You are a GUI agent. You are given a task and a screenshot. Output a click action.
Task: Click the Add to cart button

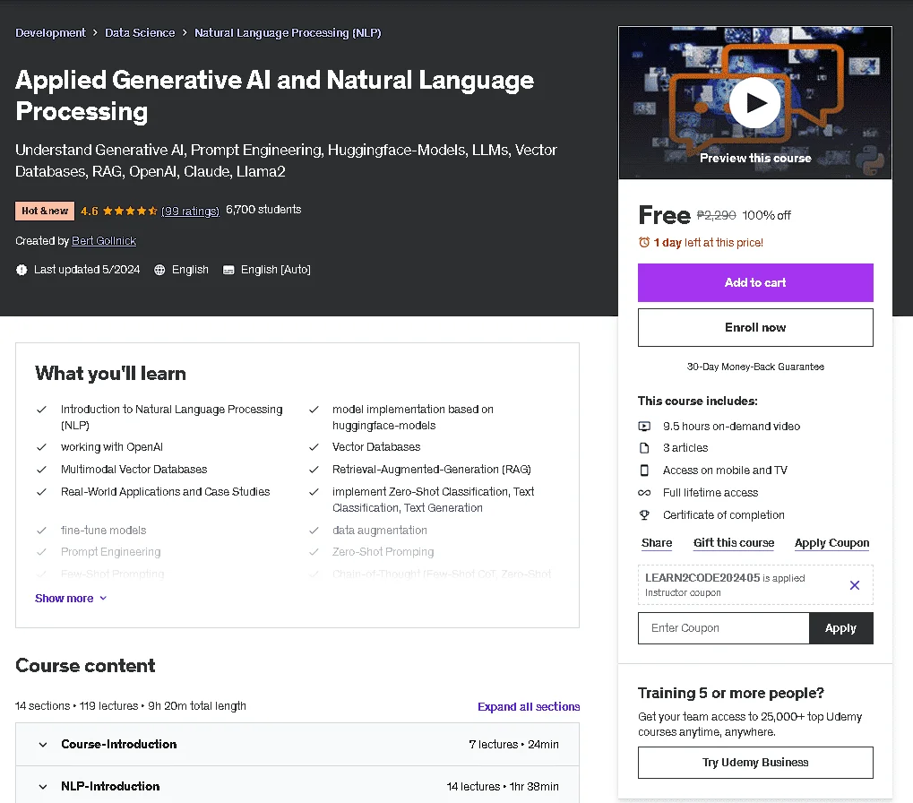[x=755, y=282]
